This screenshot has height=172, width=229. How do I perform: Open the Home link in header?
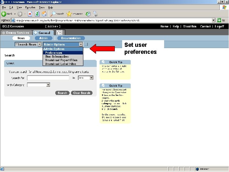point(164,26)
